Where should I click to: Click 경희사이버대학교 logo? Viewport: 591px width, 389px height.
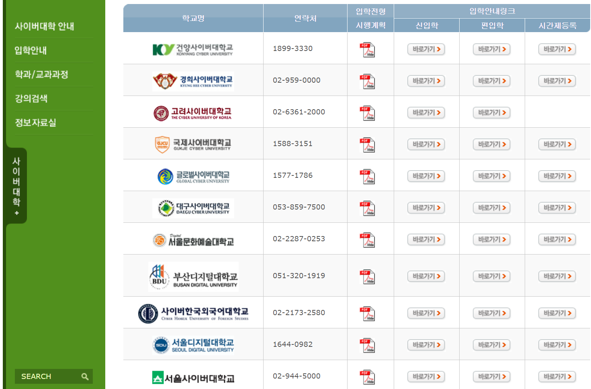coord(193,81)
